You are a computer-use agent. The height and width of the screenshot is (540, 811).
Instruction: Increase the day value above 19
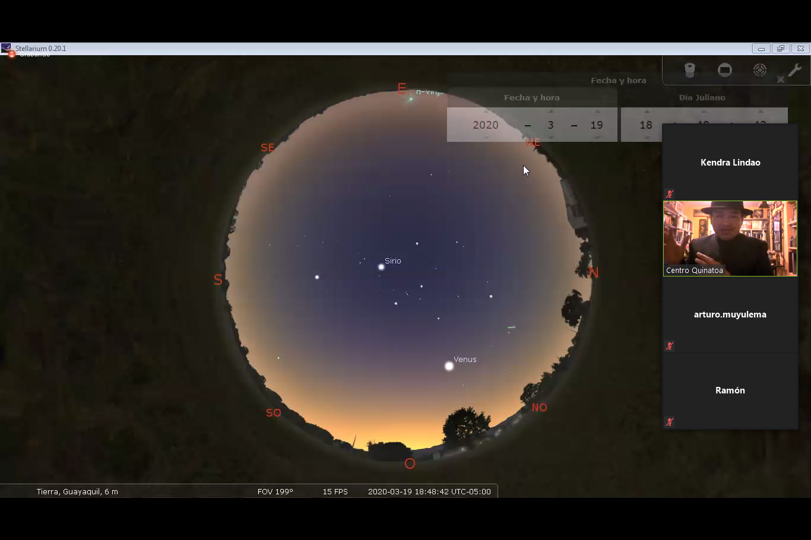(x=597, y=112)
